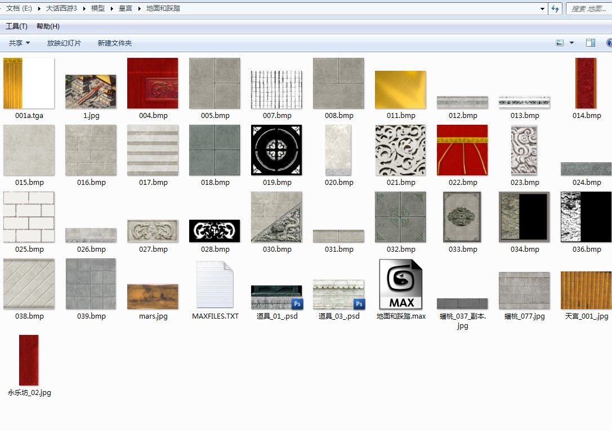The height and width of the screenshot is (431, 612).
Task: Click the change view icon
Action: [560, 43]
